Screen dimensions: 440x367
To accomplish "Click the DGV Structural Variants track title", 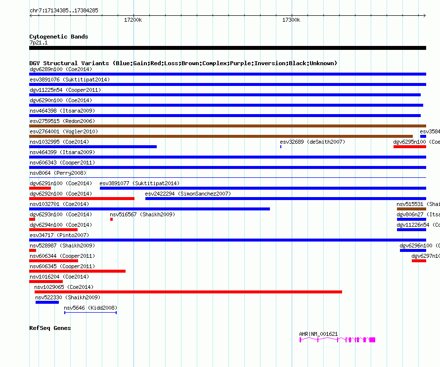I will click(183, 63).
